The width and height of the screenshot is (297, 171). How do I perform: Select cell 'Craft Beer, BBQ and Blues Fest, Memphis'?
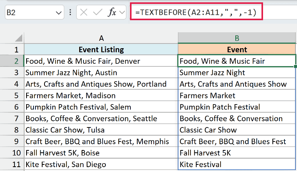(101, 141)
